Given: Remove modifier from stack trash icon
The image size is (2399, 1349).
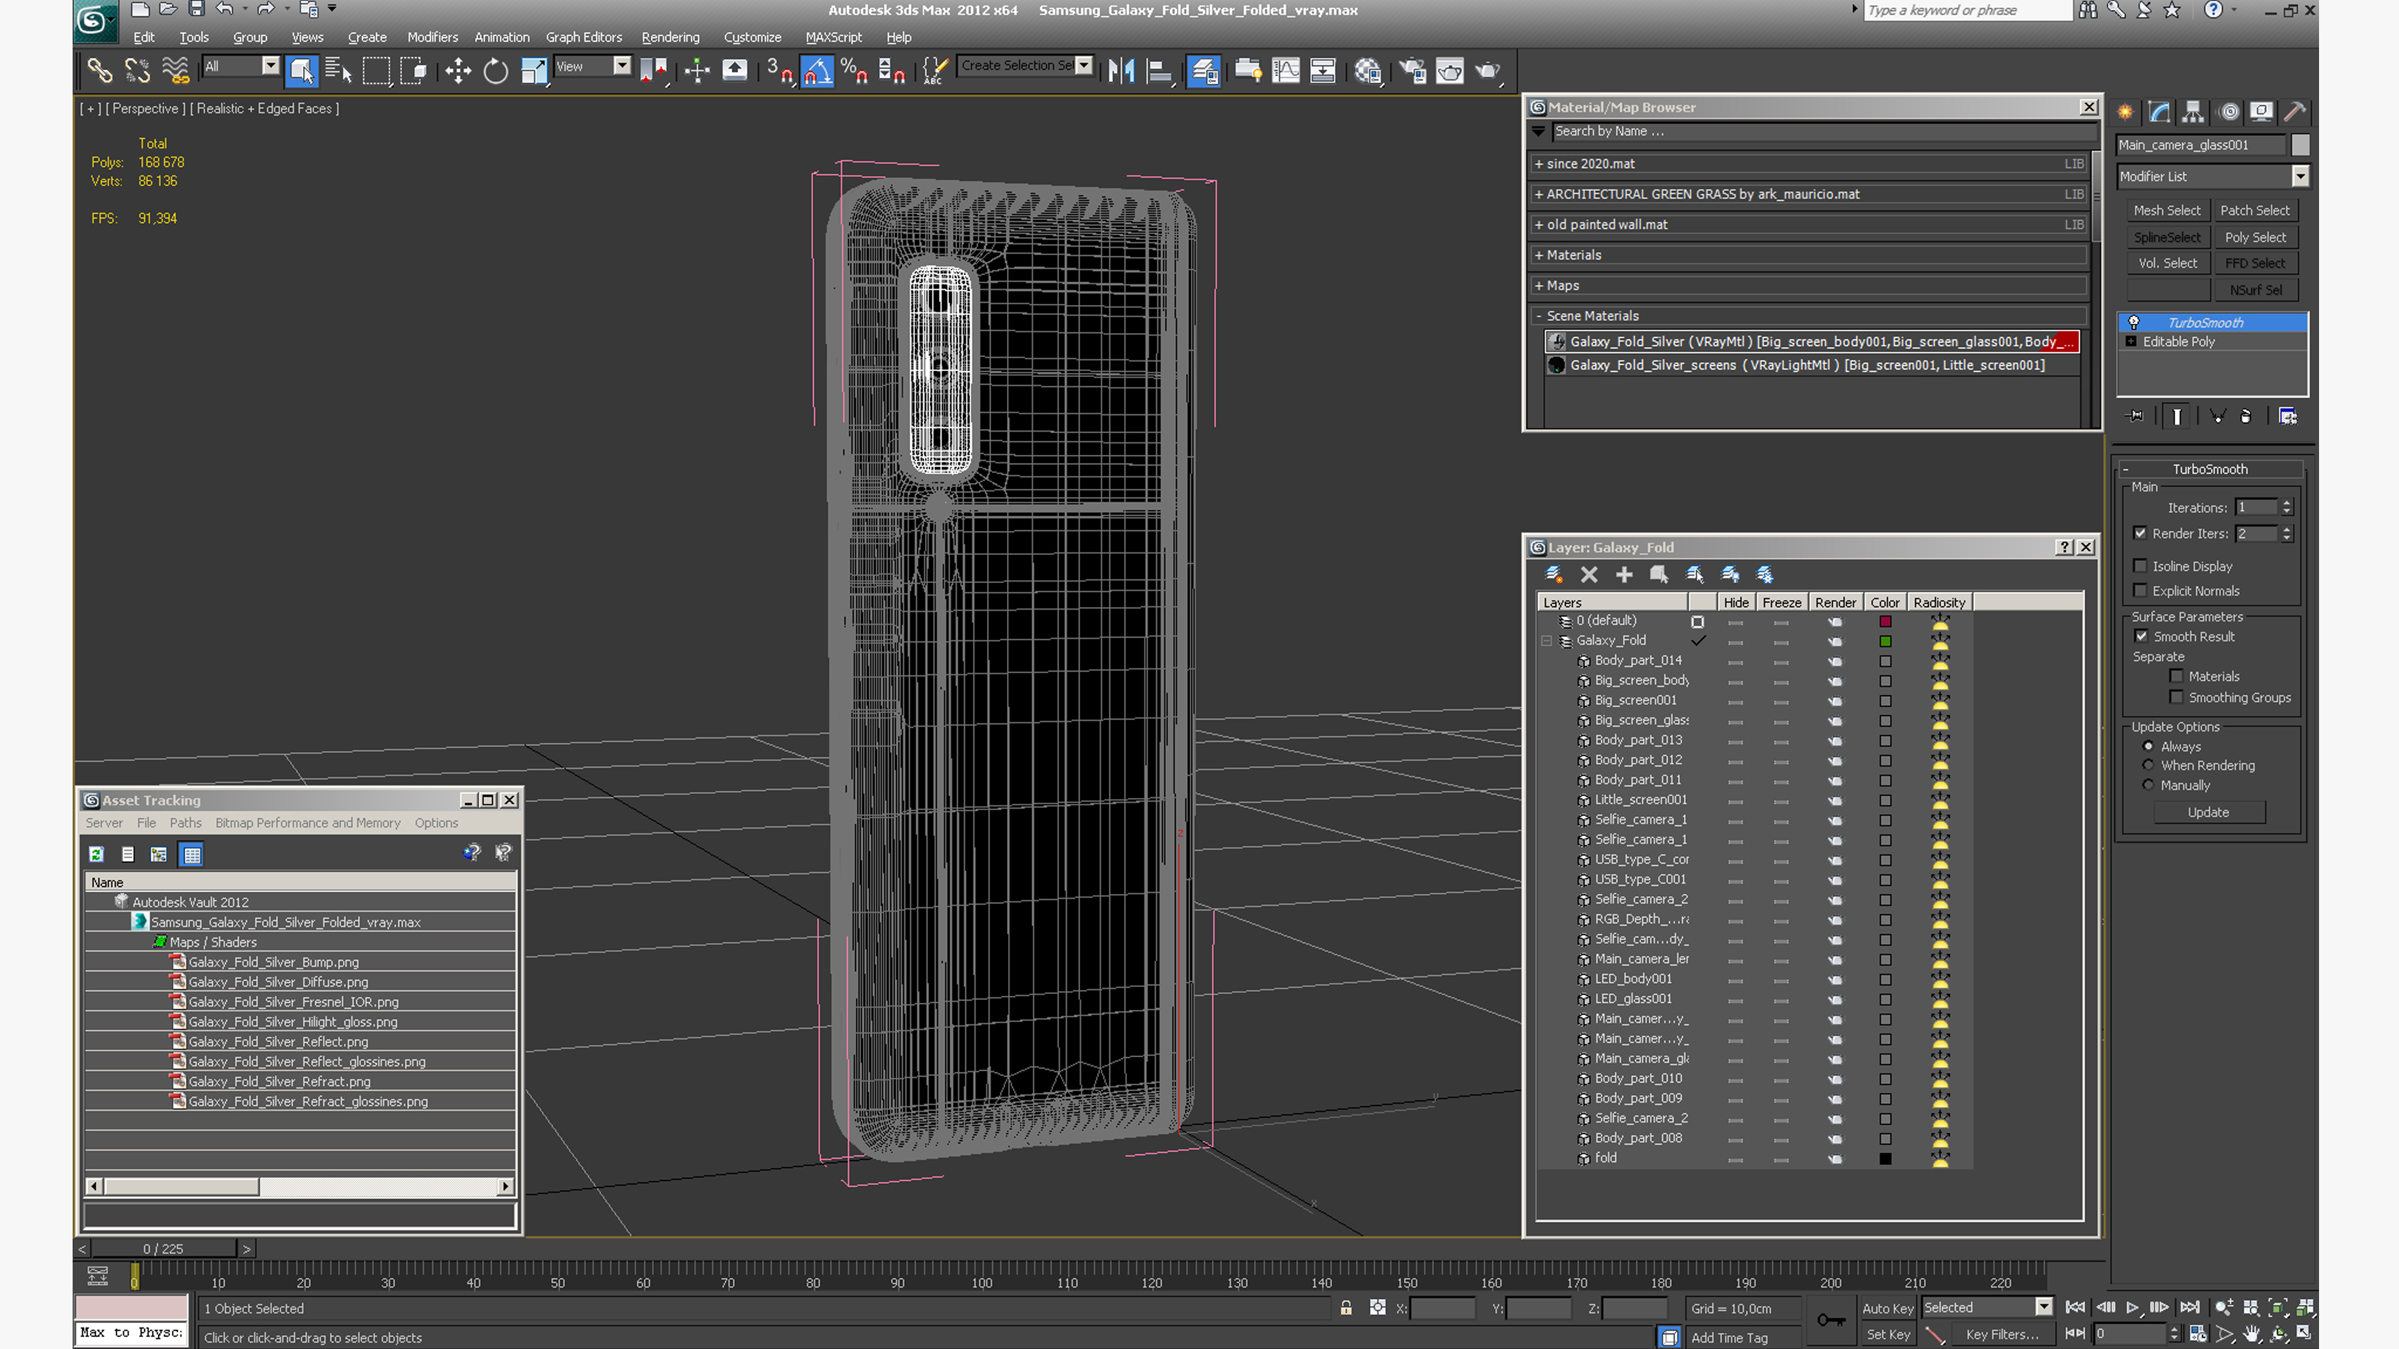Looking at the screenshot, I should coord(2245,416).
